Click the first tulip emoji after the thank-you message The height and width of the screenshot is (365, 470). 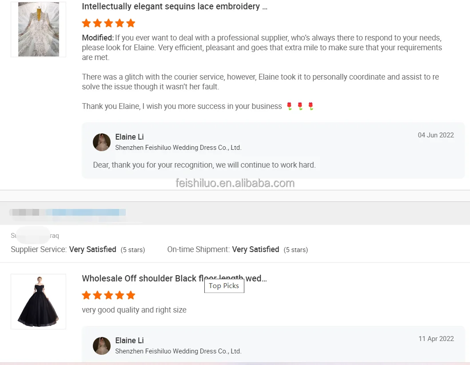click(x=289, y=106)
